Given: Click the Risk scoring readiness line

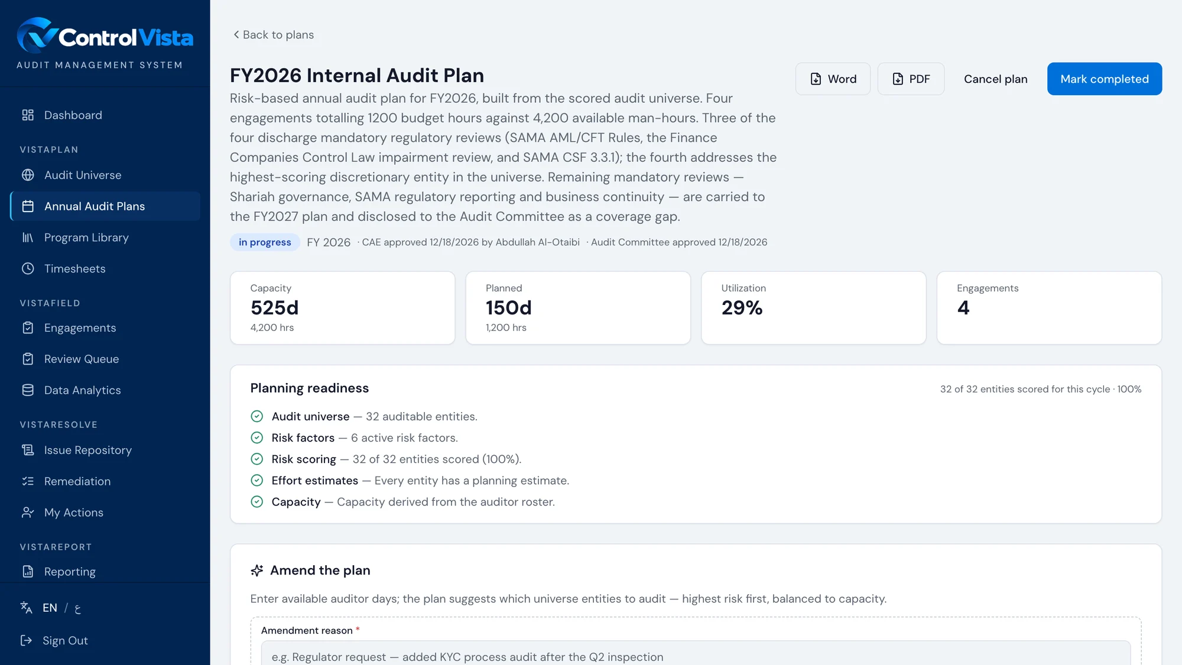Looking at the screenshot, I should tap(386, 459).
